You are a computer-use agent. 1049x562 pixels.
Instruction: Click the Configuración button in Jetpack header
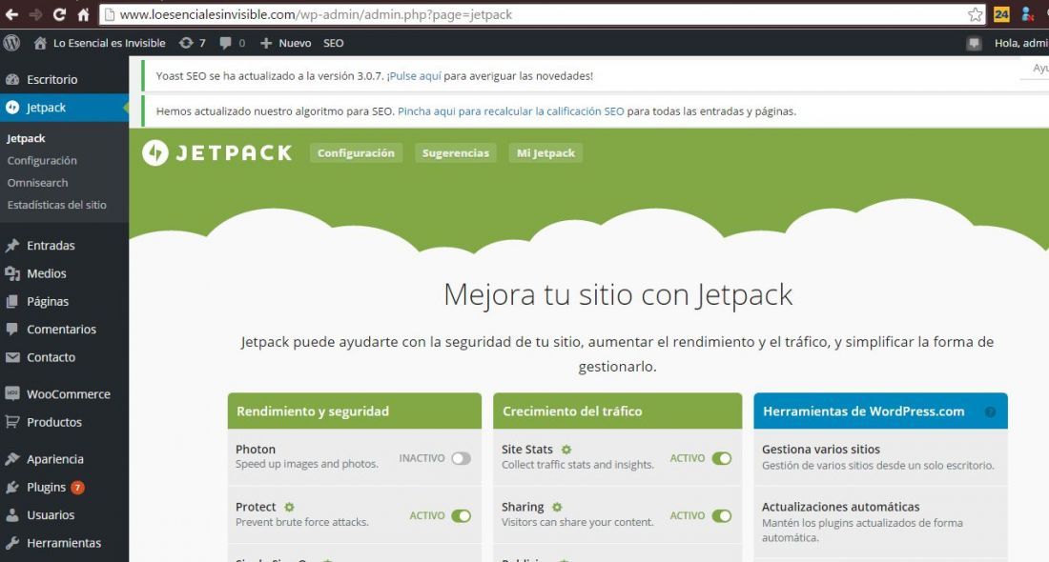356,153
